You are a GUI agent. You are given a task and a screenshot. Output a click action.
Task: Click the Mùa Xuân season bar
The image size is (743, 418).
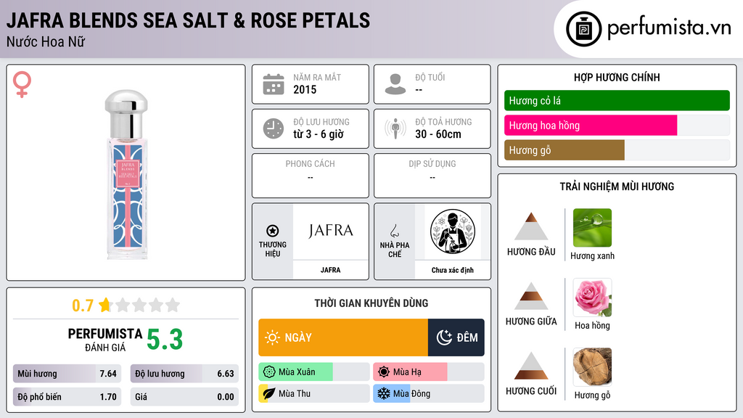[x=313, y=372]
